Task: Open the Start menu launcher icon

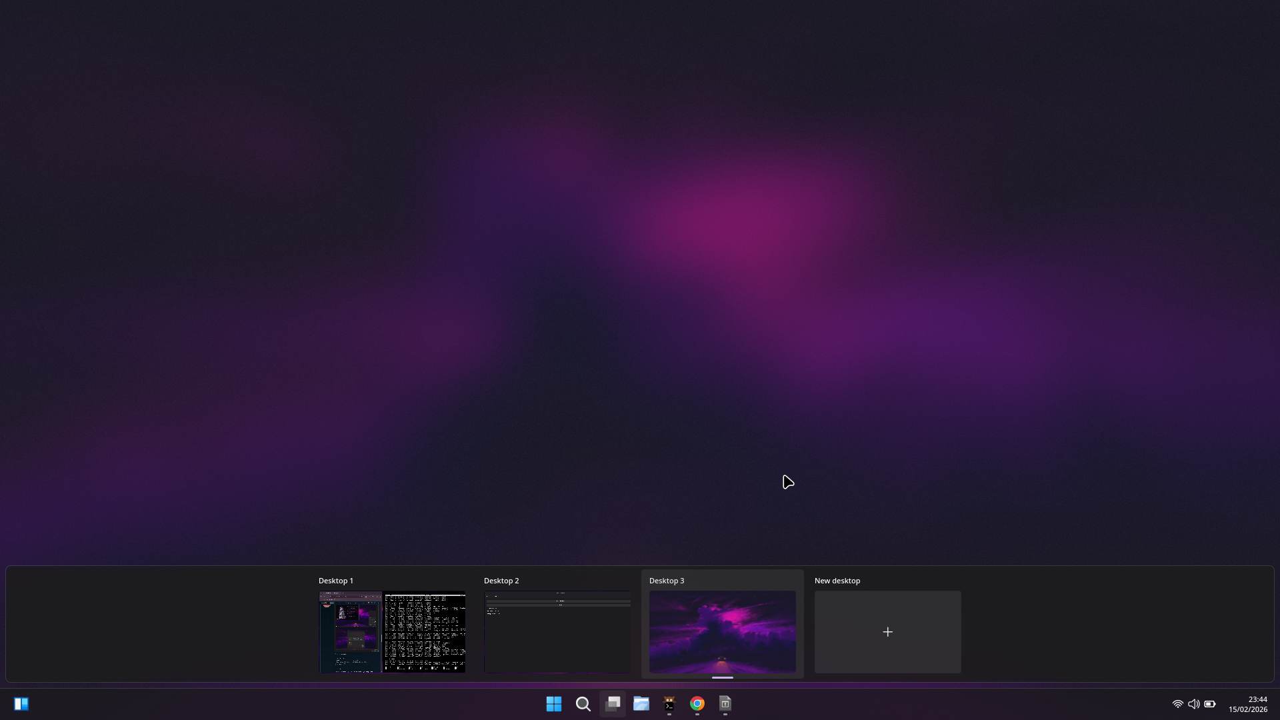Action: click(553, 704)
